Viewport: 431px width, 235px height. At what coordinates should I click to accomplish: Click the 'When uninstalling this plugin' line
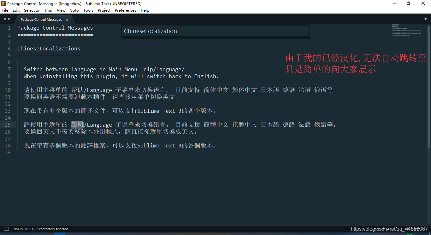(x=121, y=76)
